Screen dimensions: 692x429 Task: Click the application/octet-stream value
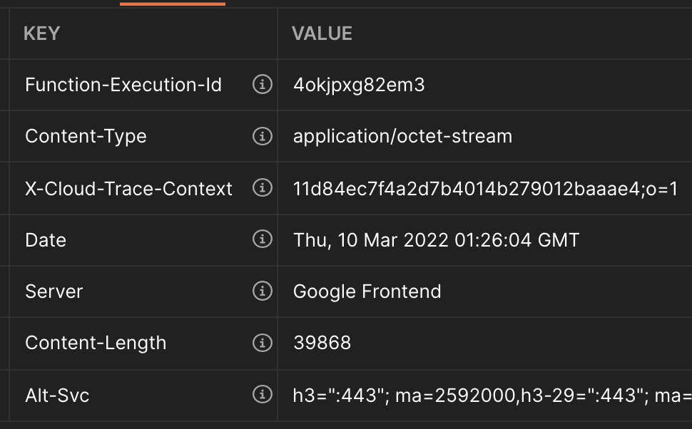[402, 136]
